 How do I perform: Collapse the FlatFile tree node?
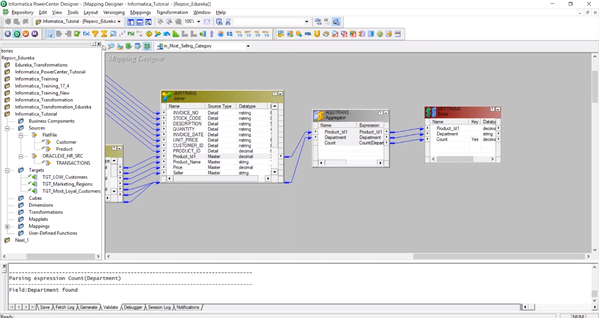point(21,135)
